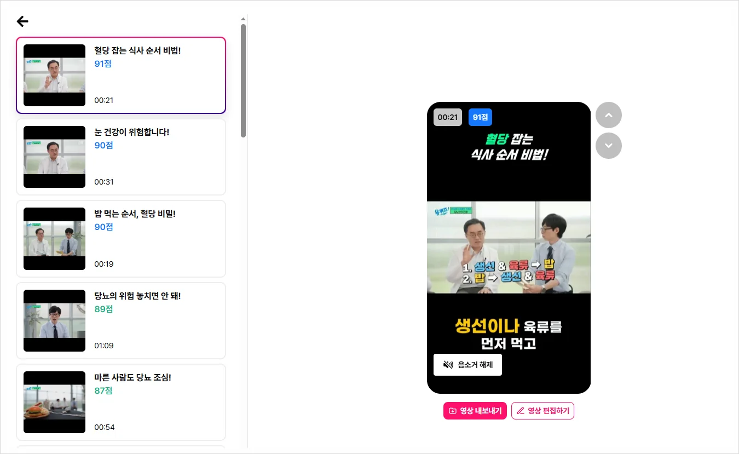Open editor with 영상 편집하기 button
739x454 pixels.
pyautogui.click(x=542, y=411)
